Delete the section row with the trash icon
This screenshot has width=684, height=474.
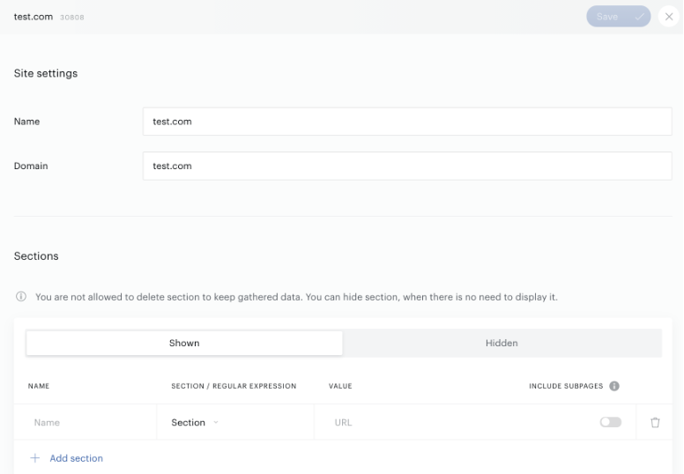click(655, 423)
